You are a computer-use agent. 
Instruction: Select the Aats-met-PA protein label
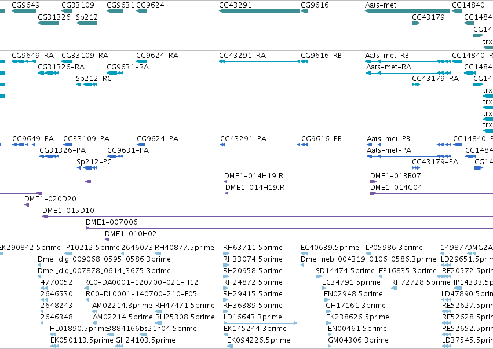[389, 150]
